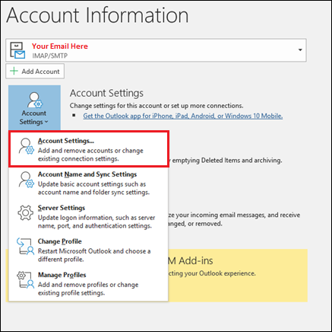Click the Add Account button

pos(35,72)
